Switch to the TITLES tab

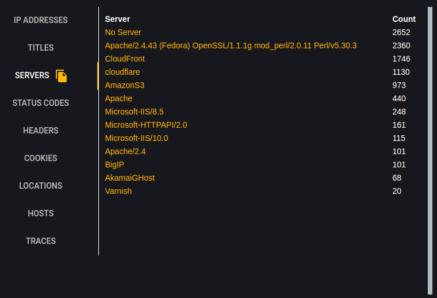click(x=41, y=48)
